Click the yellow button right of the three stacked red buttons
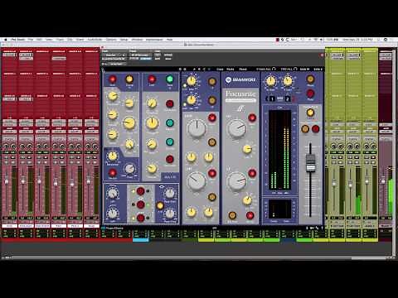The image size is (398, 298). click(x=160, y=205)
